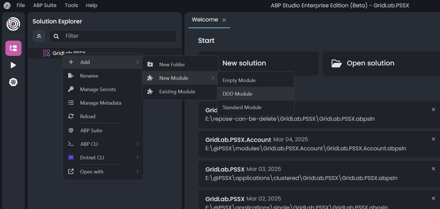440x209 pixels.
Task: Open the ABP Suite menu in menu bar
Action: [45, 5]
